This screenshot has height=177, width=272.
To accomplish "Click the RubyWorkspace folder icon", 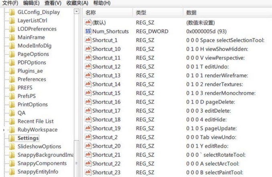I will pyautogui.click(x=12, y=130).
